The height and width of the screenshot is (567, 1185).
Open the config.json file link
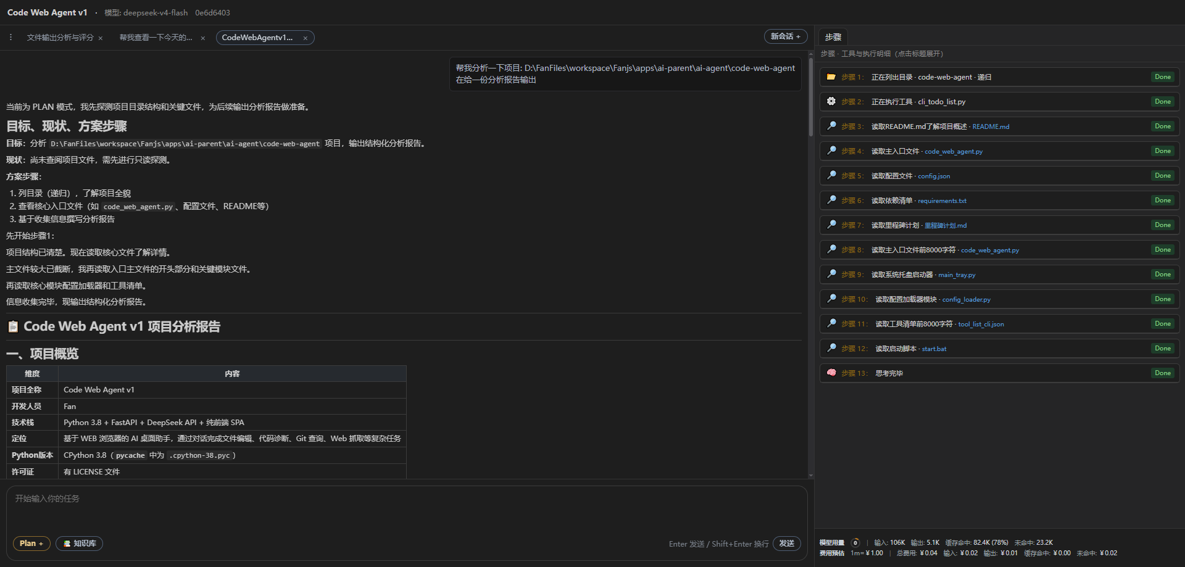[934, 176]
